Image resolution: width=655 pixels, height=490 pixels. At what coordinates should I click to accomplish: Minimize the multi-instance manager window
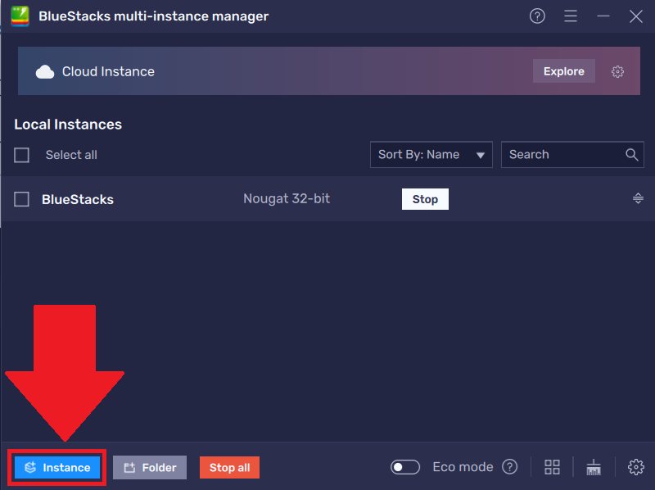(603, 16)
